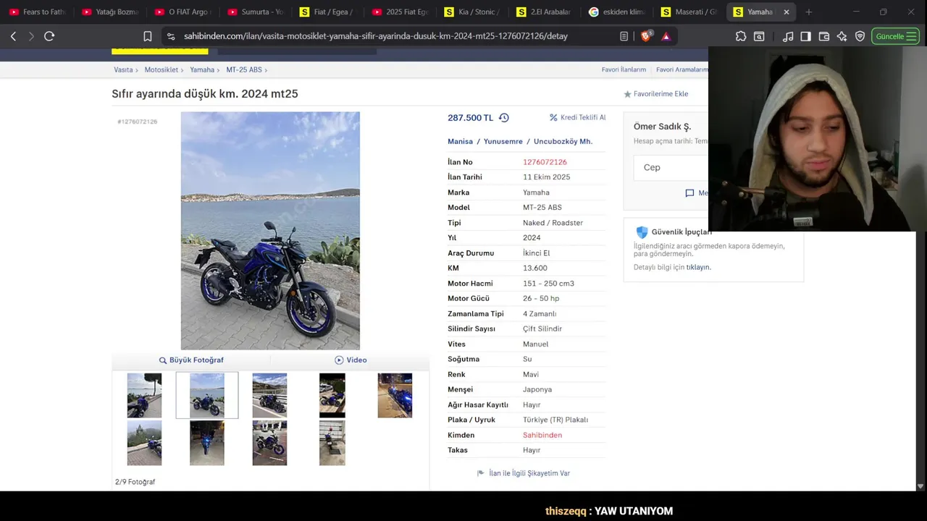Click the main motorcycle photo
Viewport: 927px width, 521px height.
click(270, 231)
